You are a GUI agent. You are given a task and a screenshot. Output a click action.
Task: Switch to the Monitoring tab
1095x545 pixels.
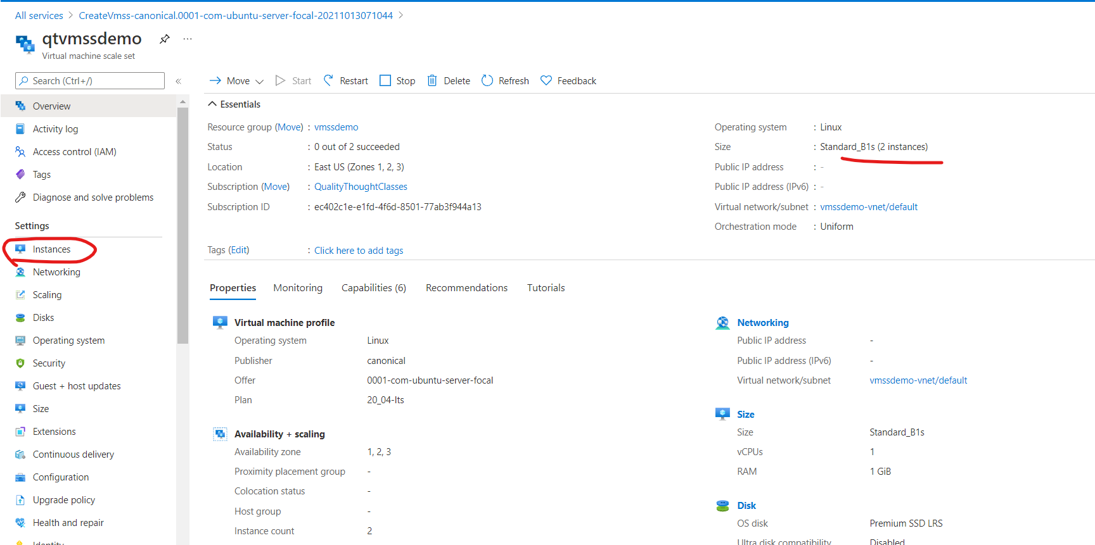pos(298,288)
